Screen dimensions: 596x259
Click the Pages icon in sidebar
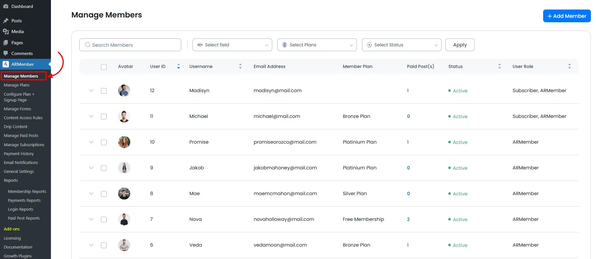pos(6,43)
